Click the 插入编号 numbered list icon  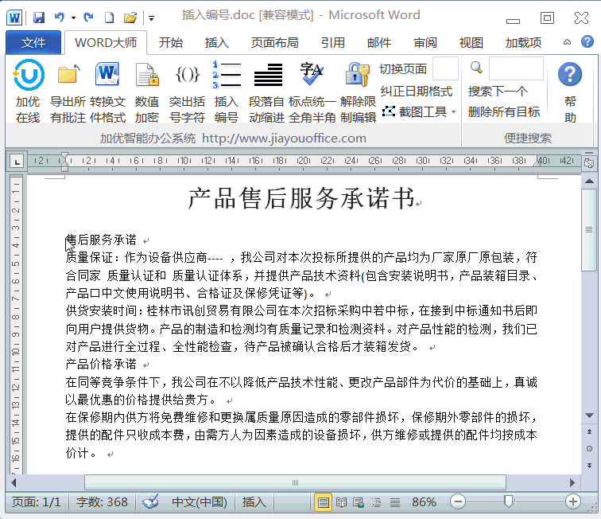tap(227, 74)
